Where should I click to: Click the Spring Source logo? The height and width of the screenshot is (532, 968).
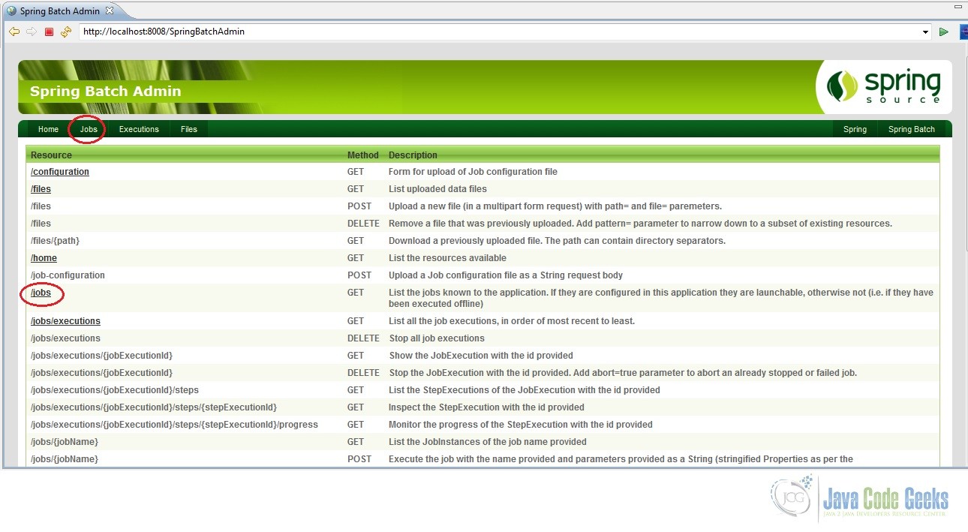[884, 87]
